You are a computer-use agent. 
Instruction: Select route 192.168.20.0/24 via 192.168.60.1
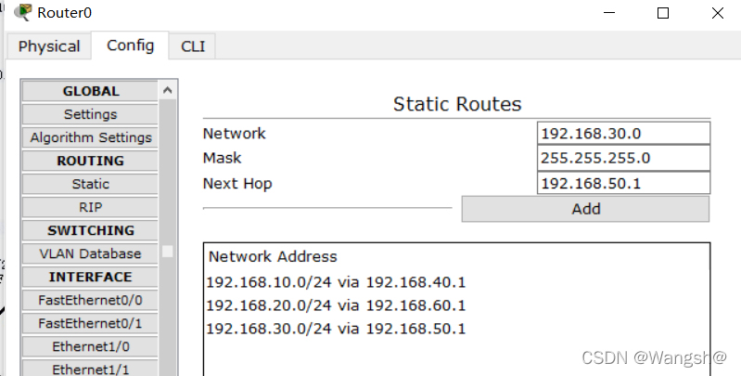[x=335, y=305]
